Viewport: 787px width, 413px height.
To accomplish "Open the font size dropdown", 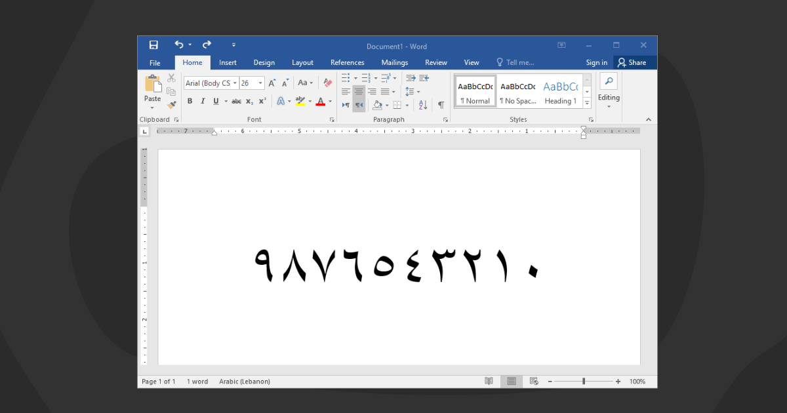I will 261,83.
